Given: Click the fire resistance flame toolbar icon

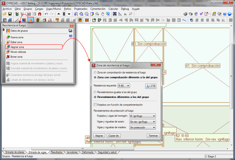Looking at the screenshot, I should [x=31, y=20].
